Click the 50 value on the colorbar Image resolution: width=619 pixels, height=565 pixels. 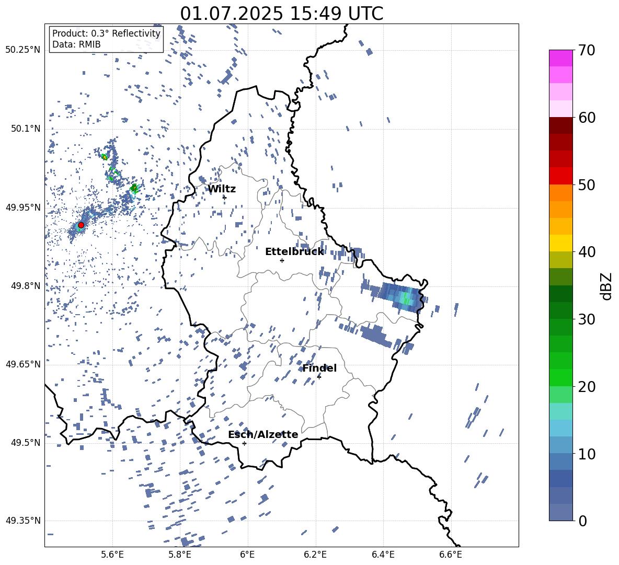(586, 185)
